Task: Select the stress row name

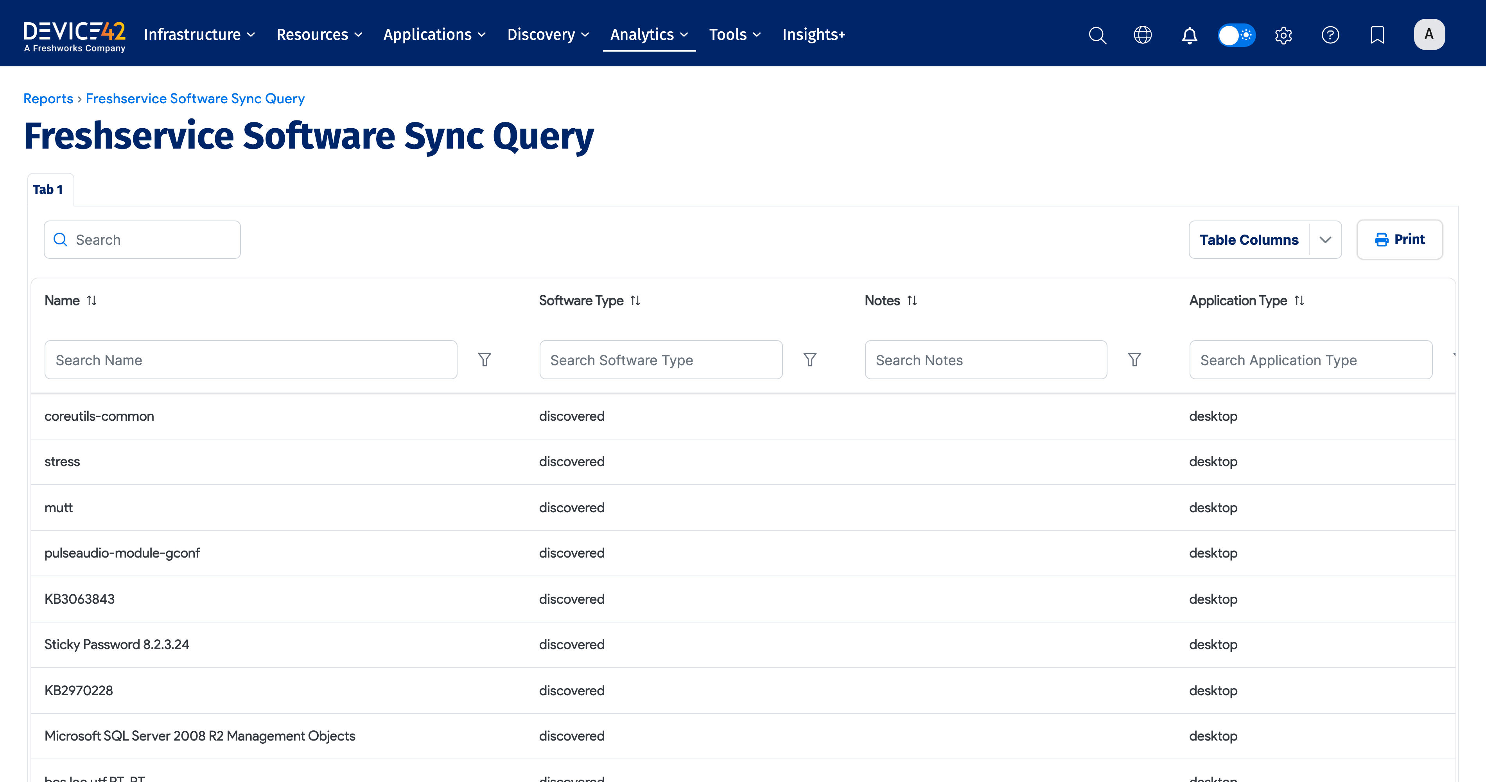Action: click(x=62, y=462)
